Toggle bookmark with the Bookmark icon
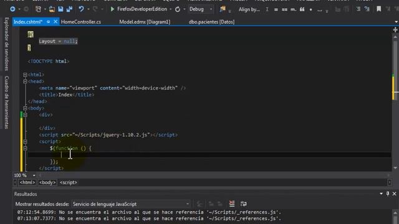This screenshot has height=224, width=399. click(379, 9)
